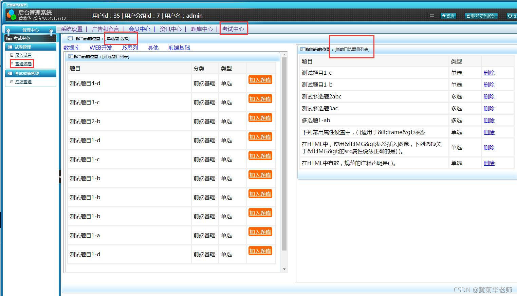The width and height of the screenshot is (517, 296).
Task: Switch to the 题库中心 menu item
Action: click(x=202, y=29)
